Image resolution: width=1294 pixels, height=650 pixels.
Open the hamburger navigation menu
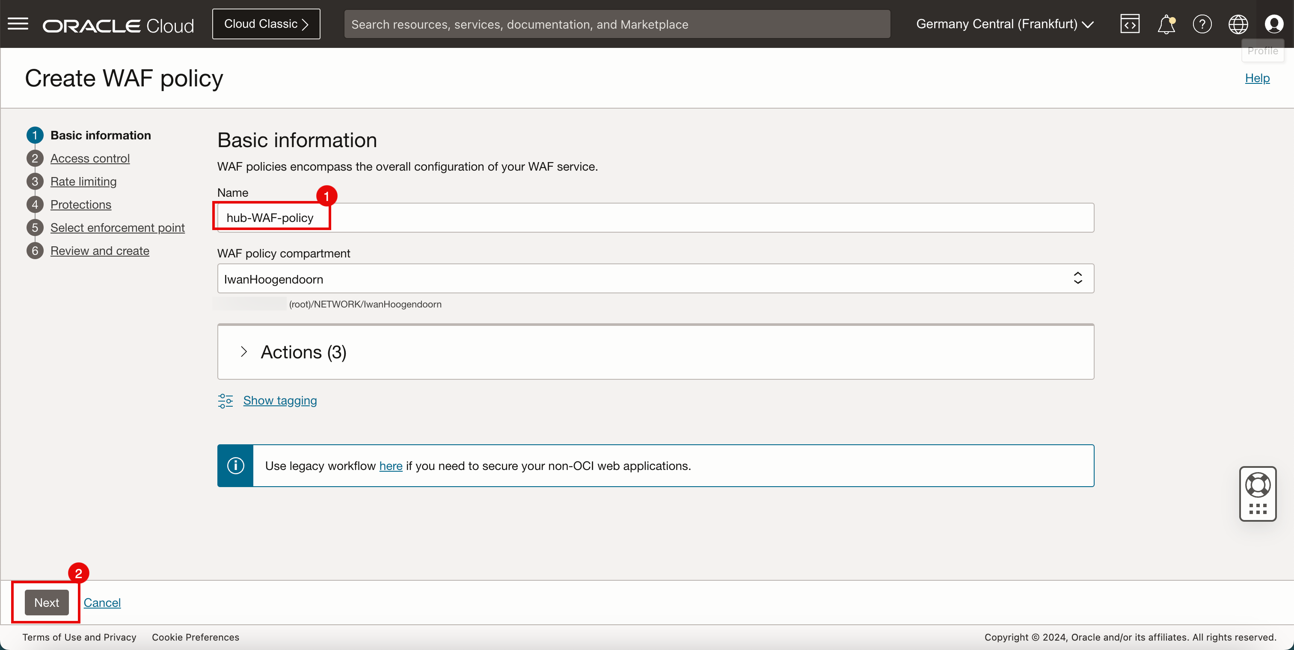pos(18,24)
